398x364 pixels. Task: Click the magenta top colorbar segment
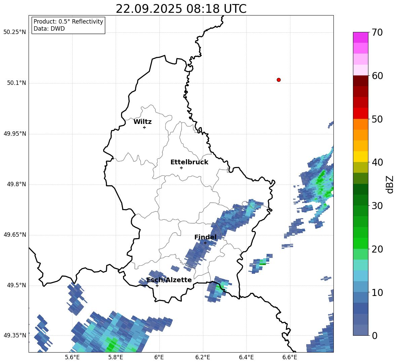(x=360, y=37)
